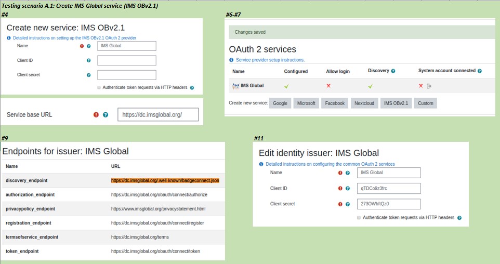This screenshot has width=500, height=264.
Task: Click the connect system account icon for IMS Global
Action: [x=429, y=86]
